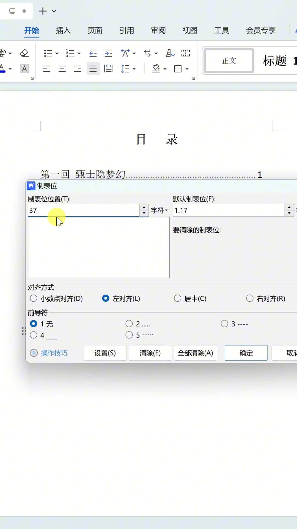Click the line spacing icon

pyautogui.click(x=125, y=69)
